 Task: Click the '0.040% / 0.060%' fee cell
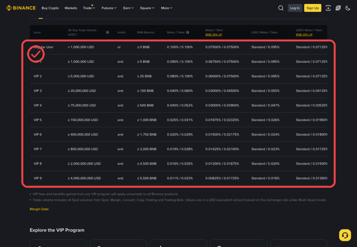tap(180, 91)
